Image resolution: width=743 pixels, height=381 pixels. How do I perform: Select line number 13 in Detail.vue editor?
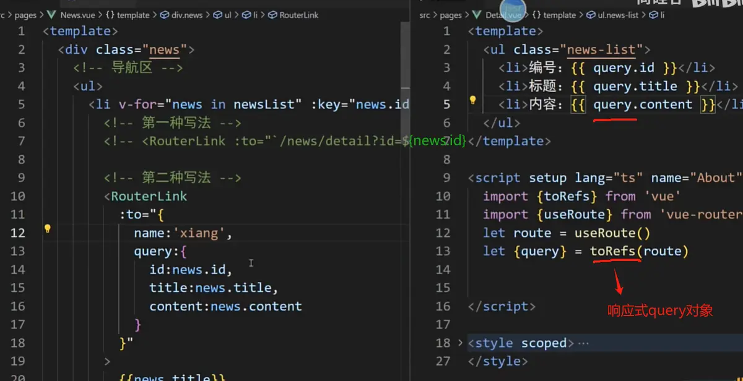tap(443, 251)
